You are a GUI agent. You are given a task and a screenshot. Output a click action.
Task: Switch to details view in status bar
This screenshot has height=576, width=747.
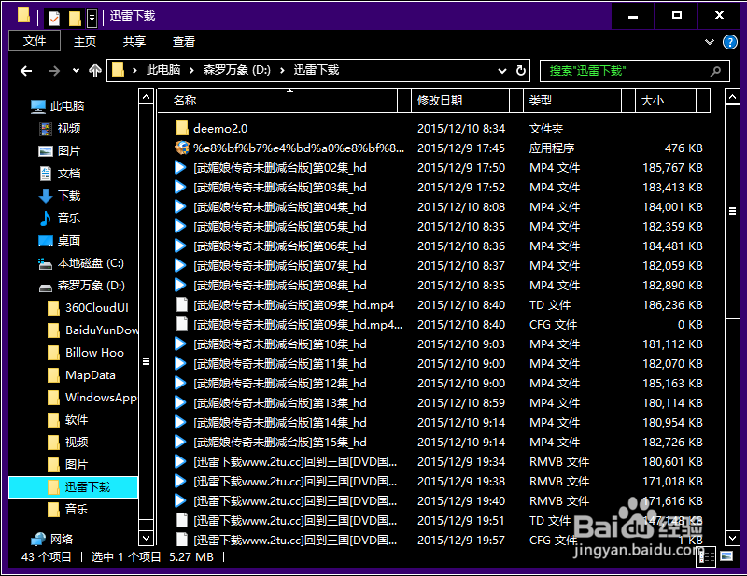[x=706, y=556]
